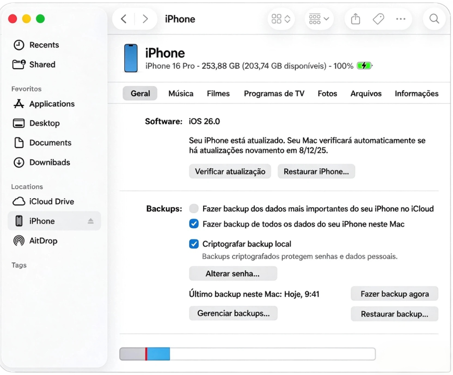The height and width of the screenshot is (375, 453).
Task: Click the red sliver of storage bar
Action: tap(146, 354)
